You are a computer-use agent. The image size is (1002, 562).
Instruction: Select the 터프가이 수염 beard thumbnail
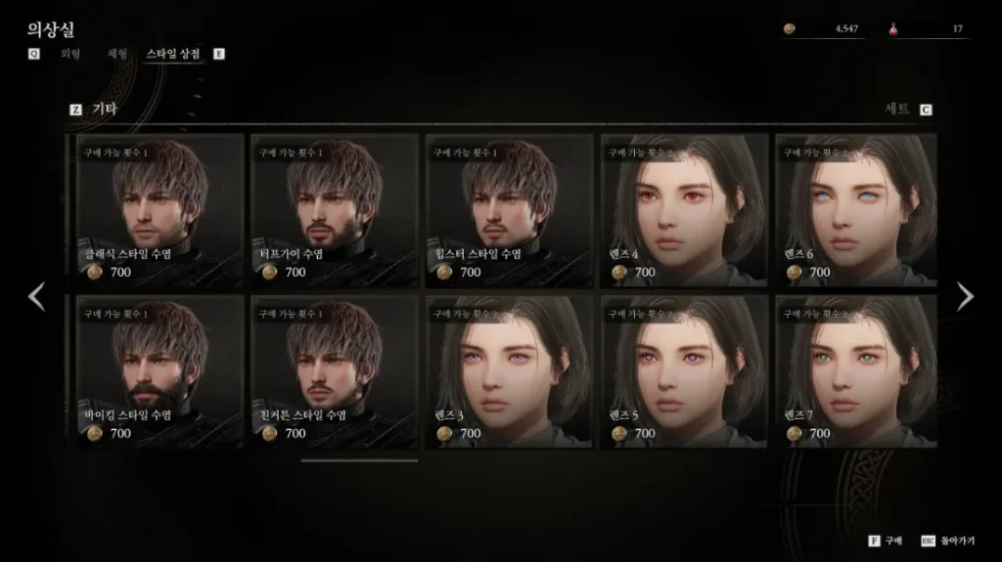pyautogui.click(x=335, y=210)
